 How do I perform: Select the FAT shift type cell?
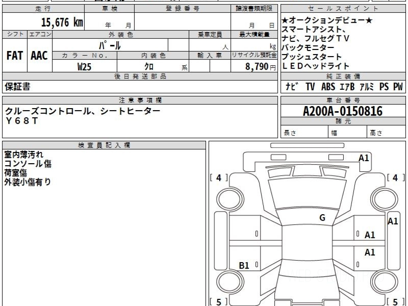tap(15, 55)
